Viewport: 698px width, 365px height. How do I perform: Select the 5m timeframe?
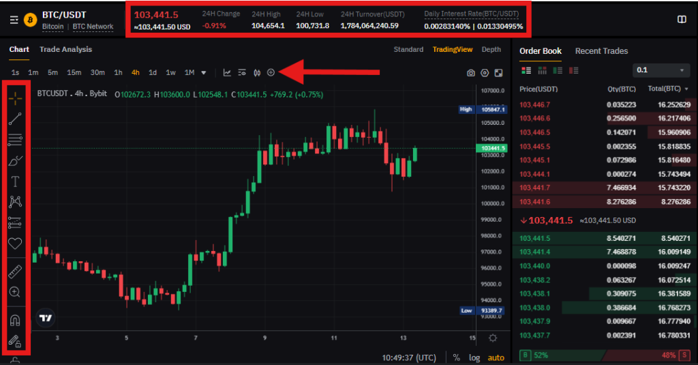(52, 72)
